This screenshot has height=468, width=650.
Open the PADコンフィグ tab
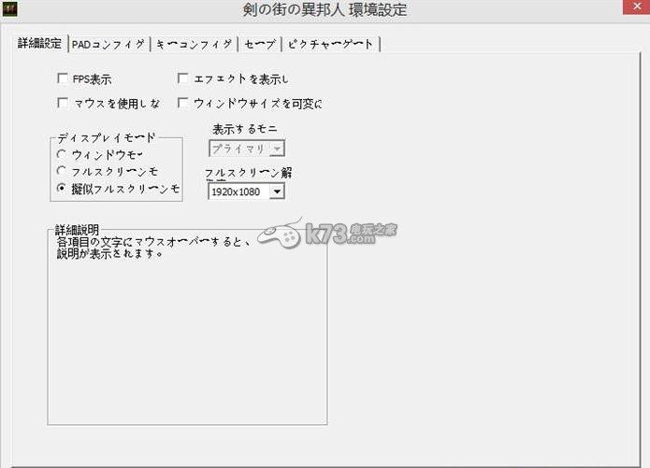click(x=108, y=44)
